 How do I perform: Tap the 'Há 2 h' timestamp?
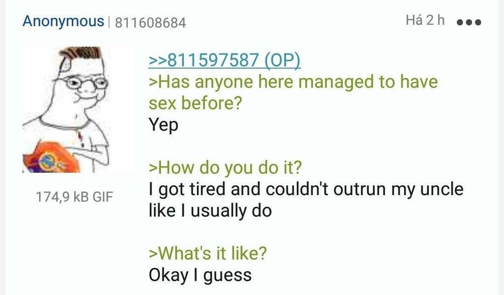[x=425, y=20]
